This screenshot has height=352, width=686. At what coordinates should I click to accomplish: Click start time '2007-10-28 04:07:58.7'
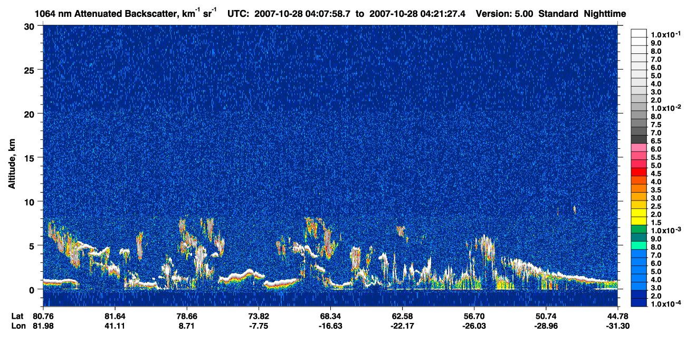(303, 14)
